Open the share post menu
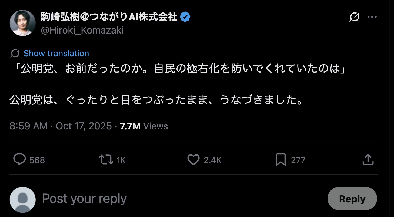The width and height of the screenshot is (394, 217). pos(368,160)
